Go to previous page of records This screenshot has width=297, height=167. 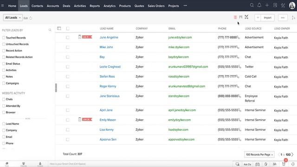click(x=279, y=154)
